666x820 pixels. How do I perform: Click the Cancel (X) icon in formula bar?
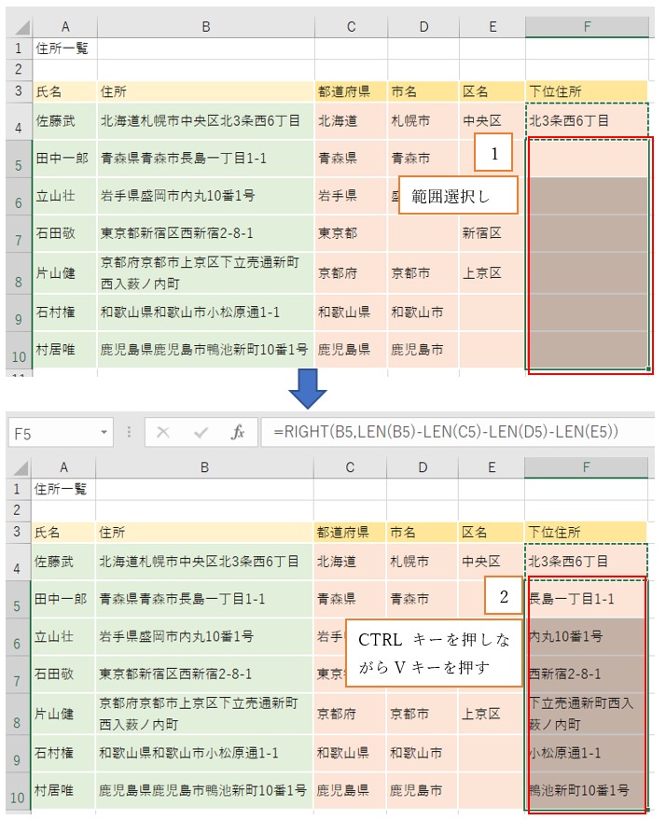164,433
